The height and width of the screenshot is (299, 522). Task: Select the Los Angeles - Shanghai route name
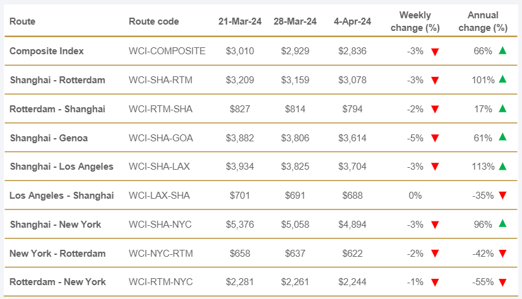tap(62, 196)
